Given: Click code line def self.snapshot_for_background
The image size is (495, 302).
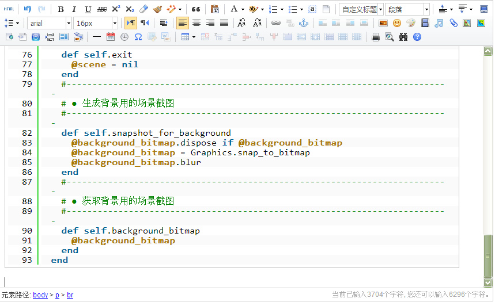Looking at the screenshot, I should pos(146,133).
